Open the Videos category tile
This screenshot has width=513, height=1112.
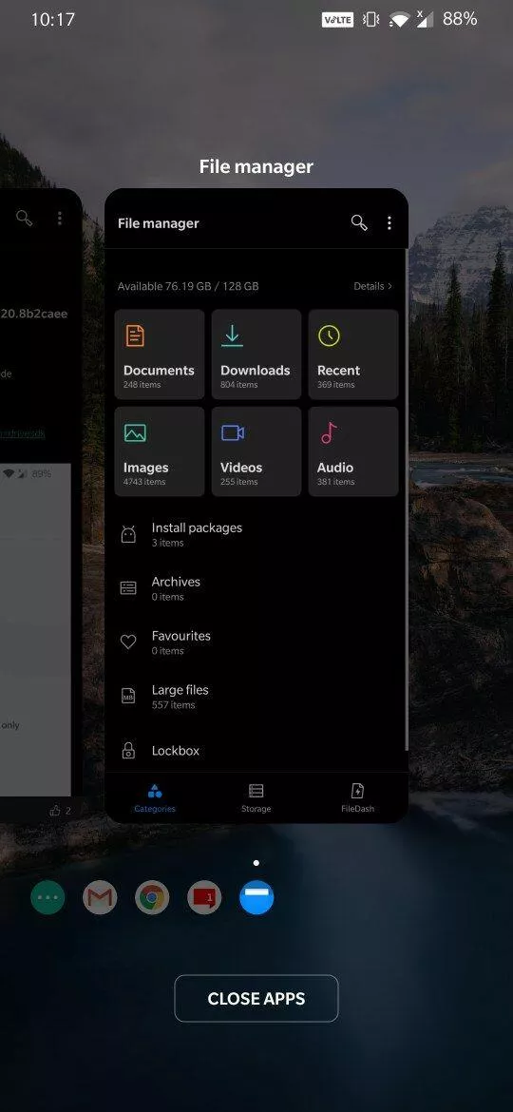256,451
